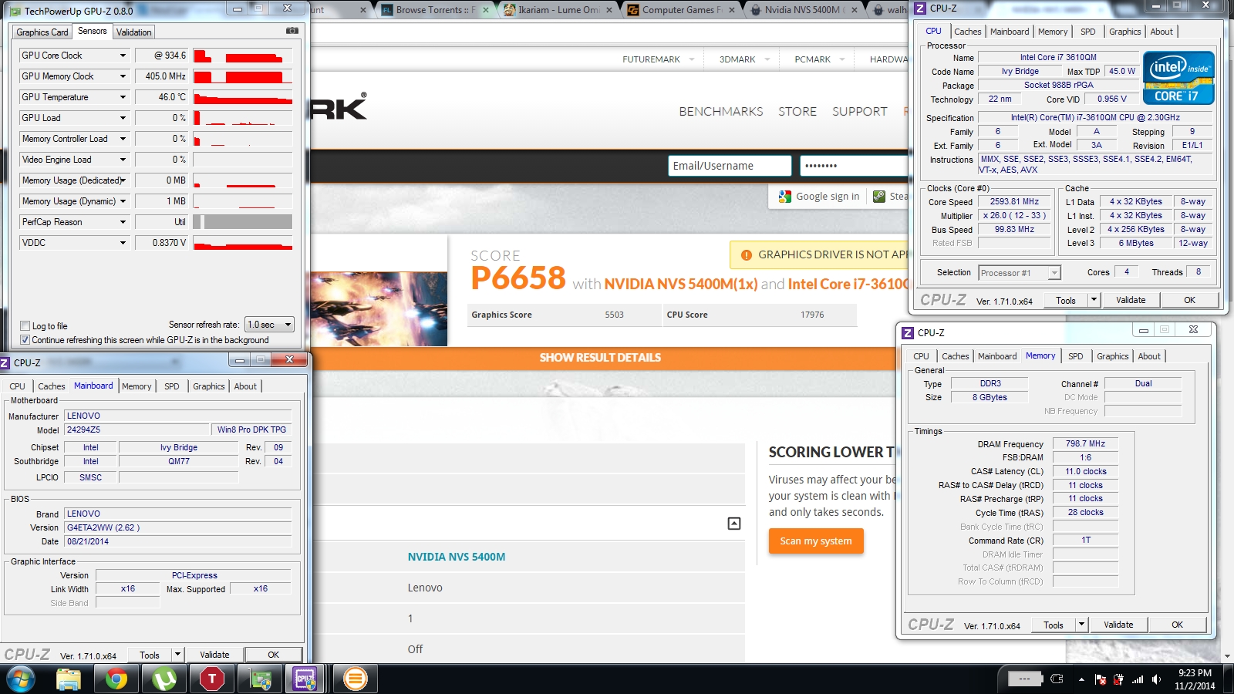Screen dimensions: 1234x694
Task: Open SPD tab in CPU-Z Memory window
Action: point(1076,356)
